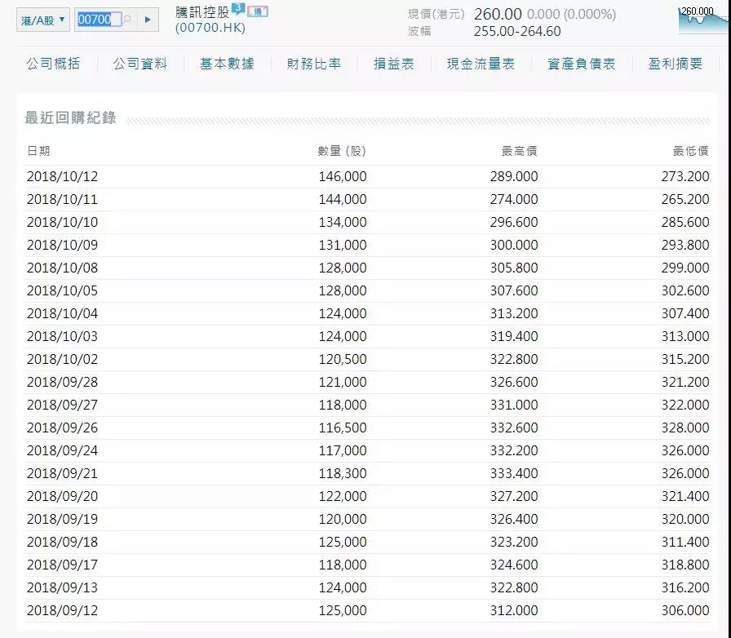Click the 通 Stock Connect badge
Screen dimensions: 731x638
258,11
